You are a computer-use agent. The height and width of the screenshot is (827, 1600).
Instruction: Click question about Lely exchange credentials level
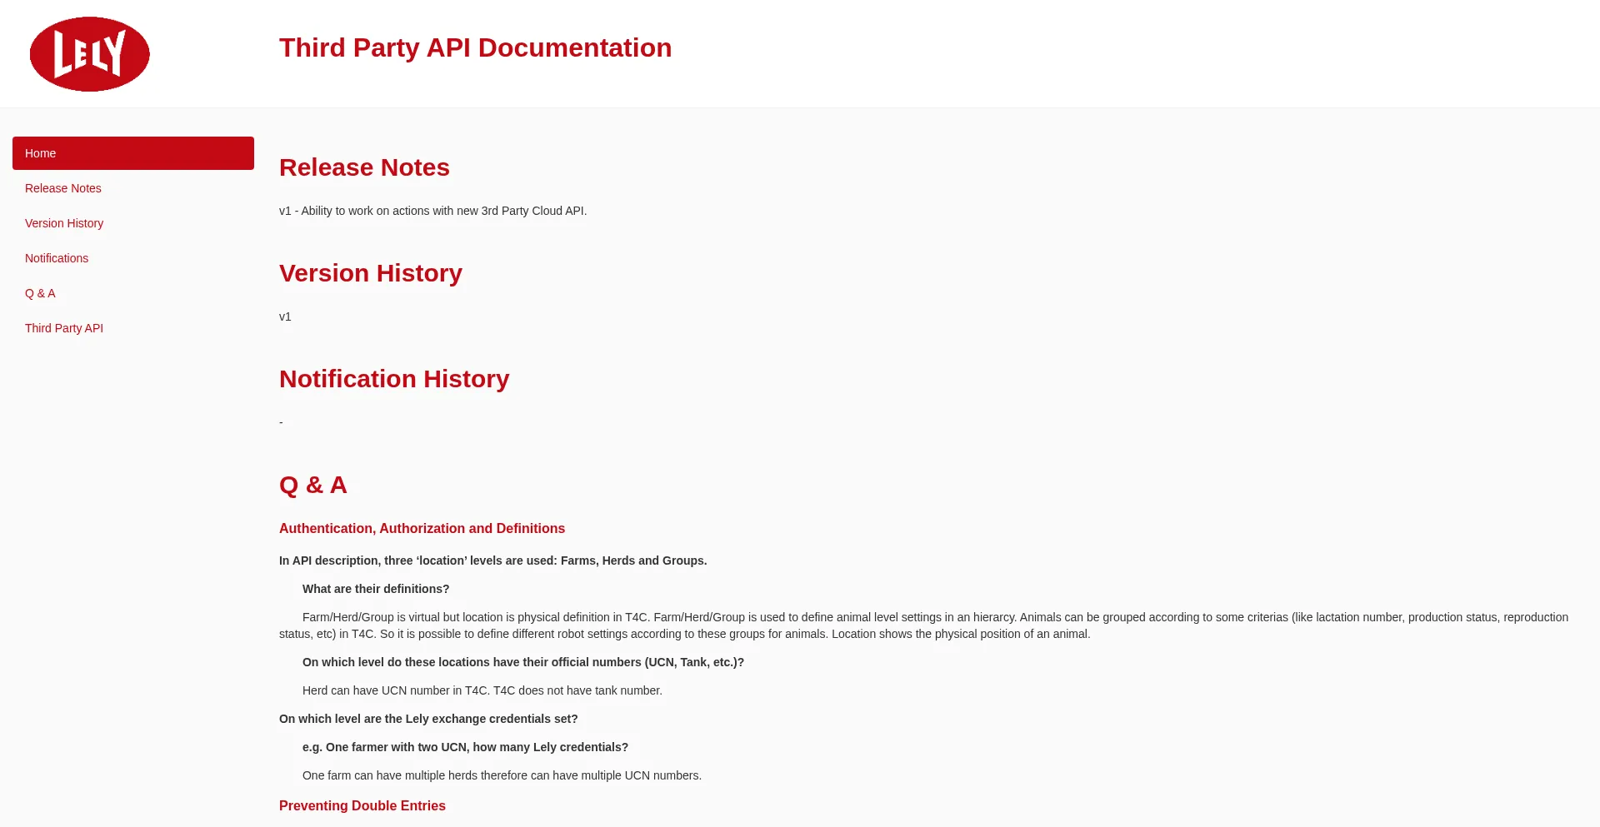428,719
